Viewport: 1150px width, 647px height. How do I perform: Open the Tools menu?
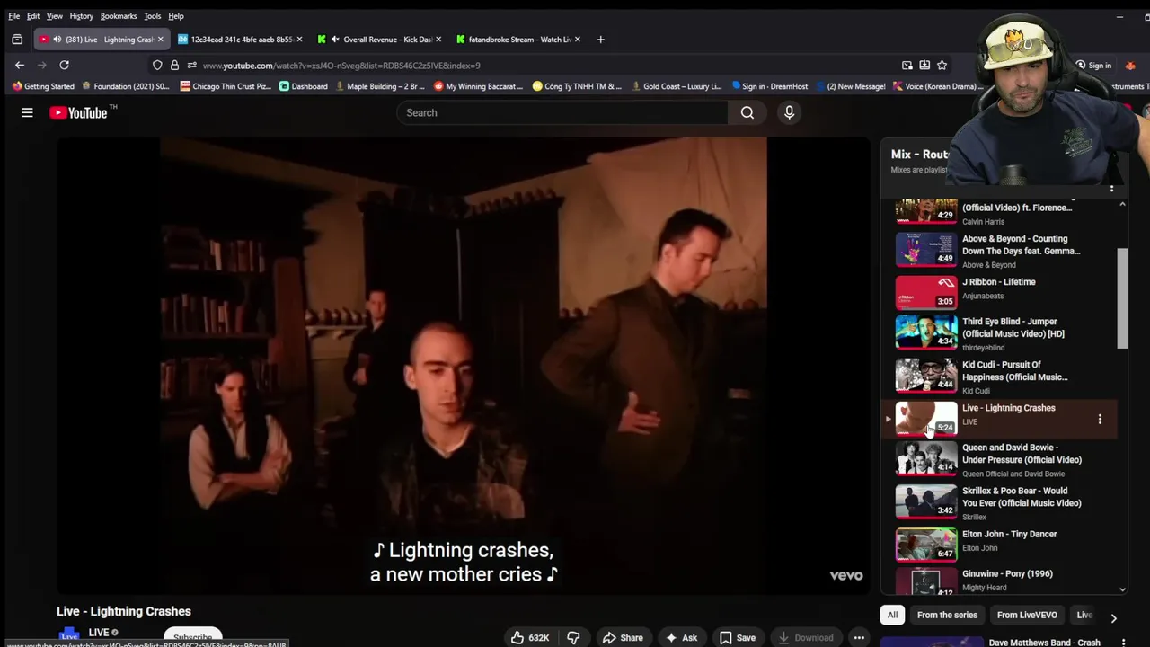point(153,16)
